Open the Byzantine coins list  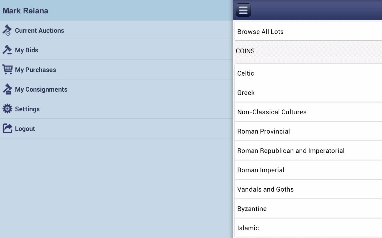[308, 209]
